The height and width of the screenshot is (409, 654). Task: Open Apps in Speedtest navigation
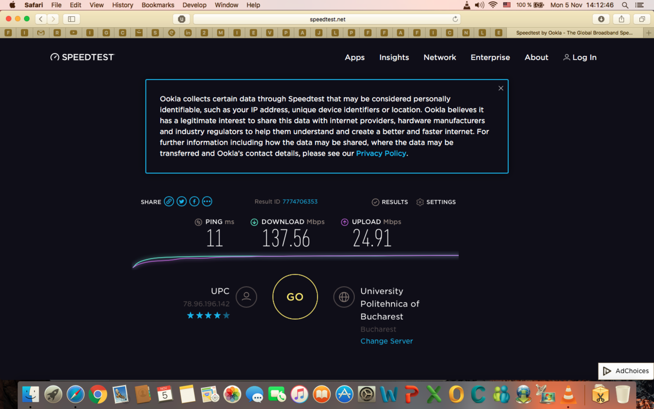(x=355, y=57)
